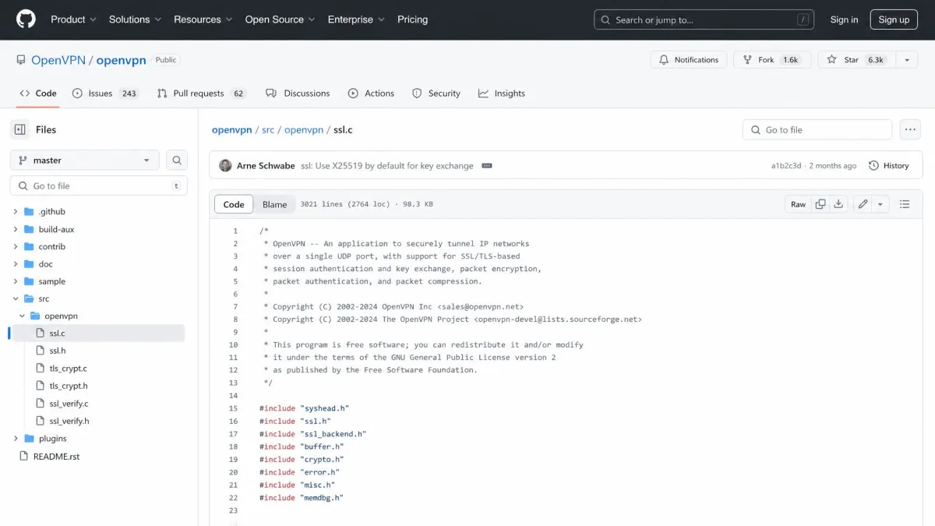The width and height of the screenshot is (935, 526).
Task: Open tls_crypt.c in file tree
Action: (69, 369)
